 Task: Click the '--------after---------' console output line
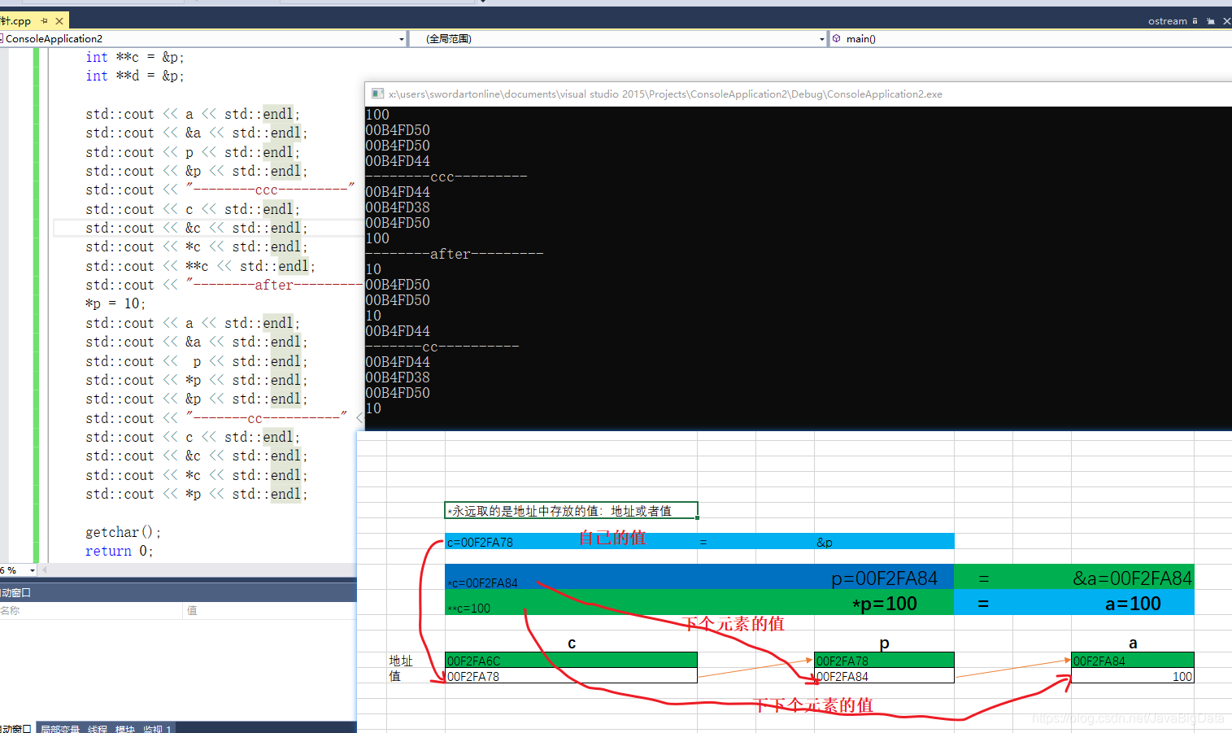click(x=455, y=254)
